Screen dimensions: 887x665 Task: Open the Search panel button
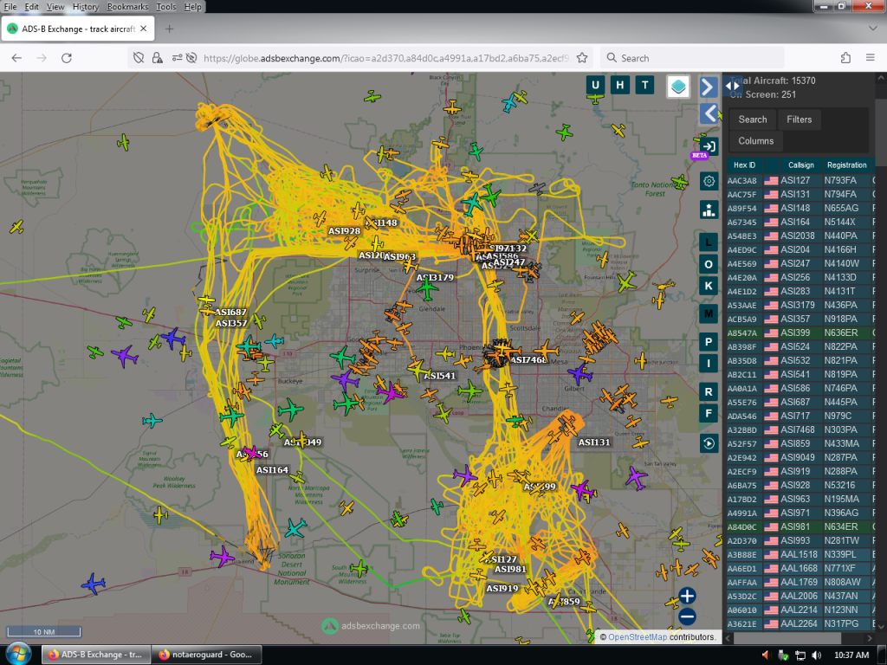tap(753, 119)
